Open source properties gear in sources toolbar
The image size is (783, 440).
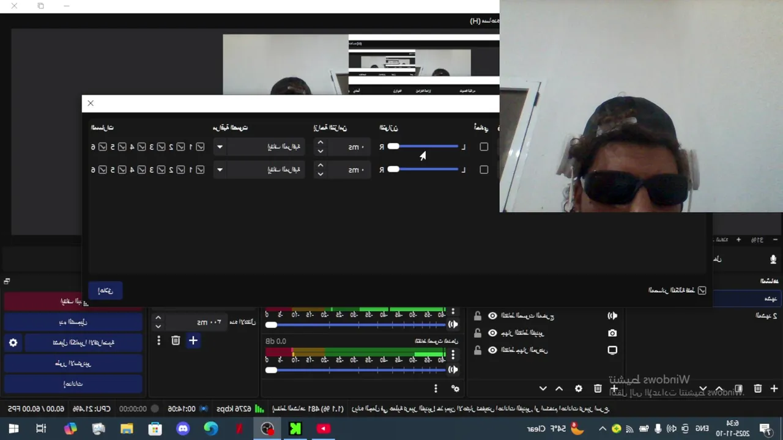(x=579, y=389)
